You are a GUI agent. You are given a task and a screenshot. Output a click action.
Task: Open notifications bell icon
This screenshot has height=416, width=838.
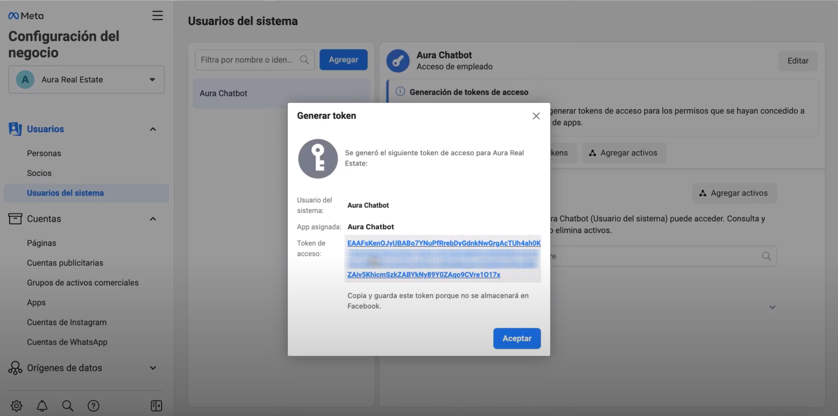(x=42, y=406)
